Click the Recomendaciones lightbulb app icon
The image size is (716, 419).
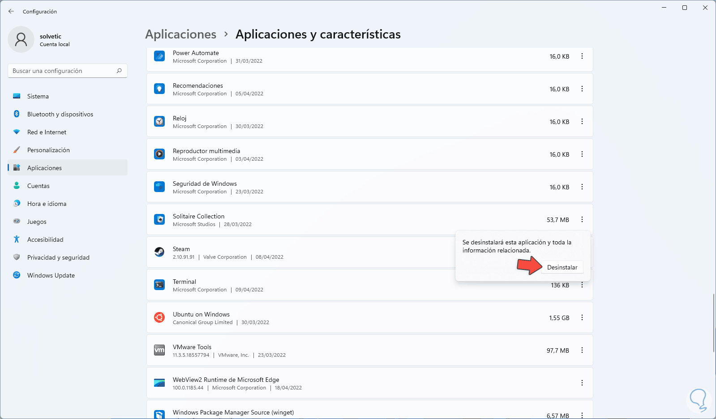pos(159,89)
